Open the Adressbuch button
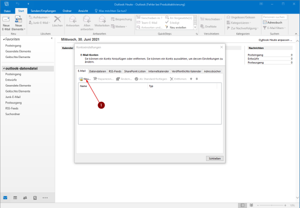 [x=272, y=22]
